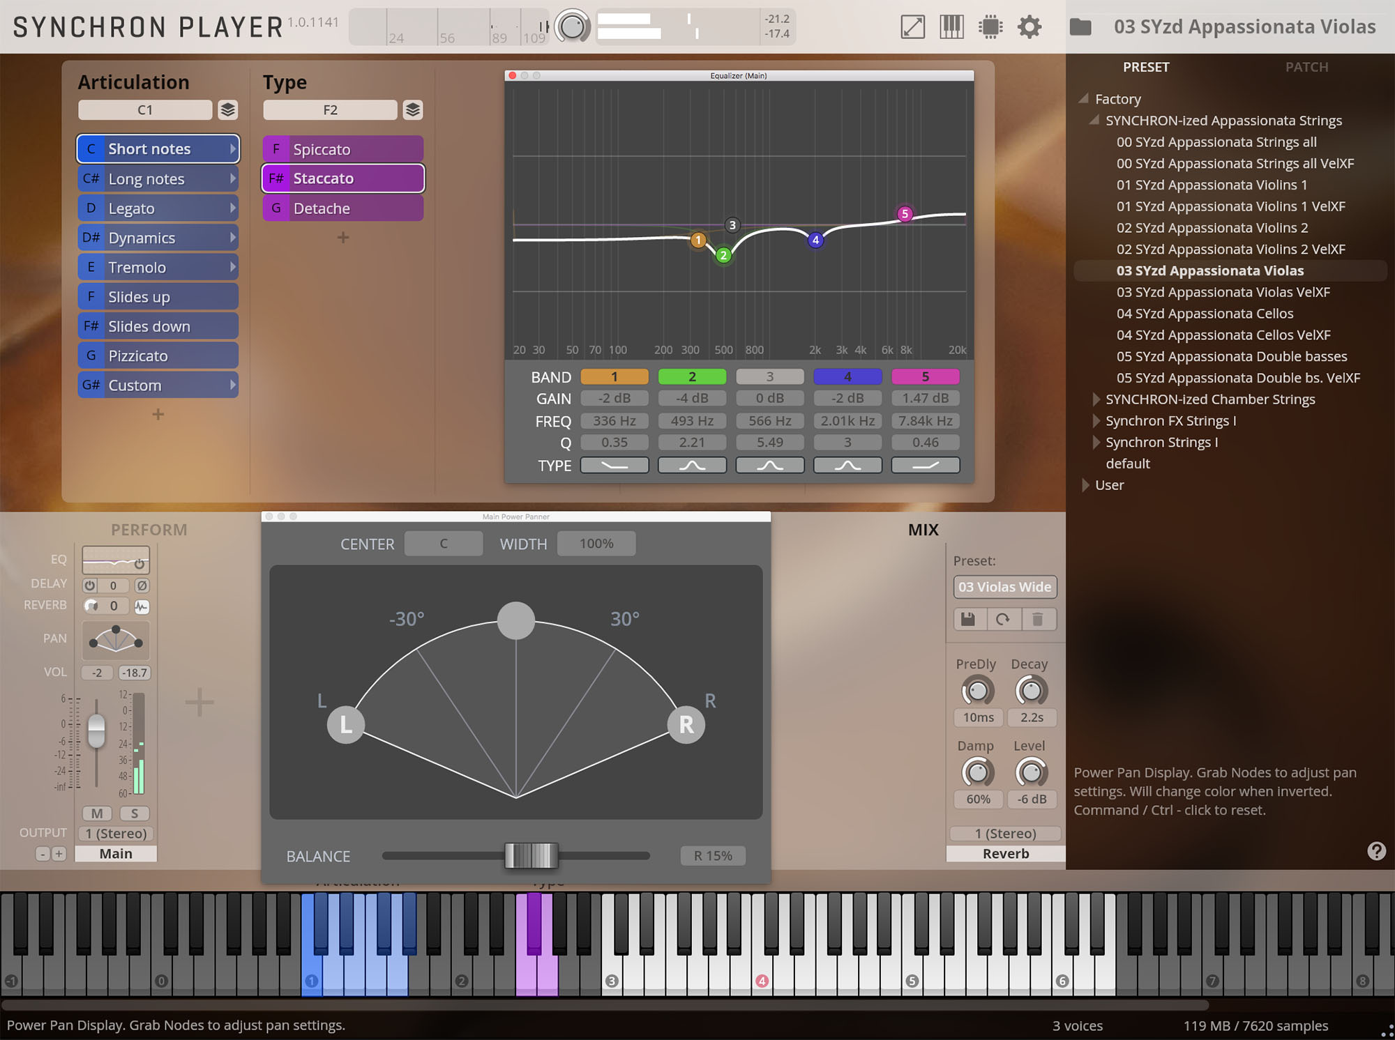Image resolution: width=1395 pixels, height=1040 pixels.
Task: Expand Synchron Strings I folder
Action: point(1096,442)
